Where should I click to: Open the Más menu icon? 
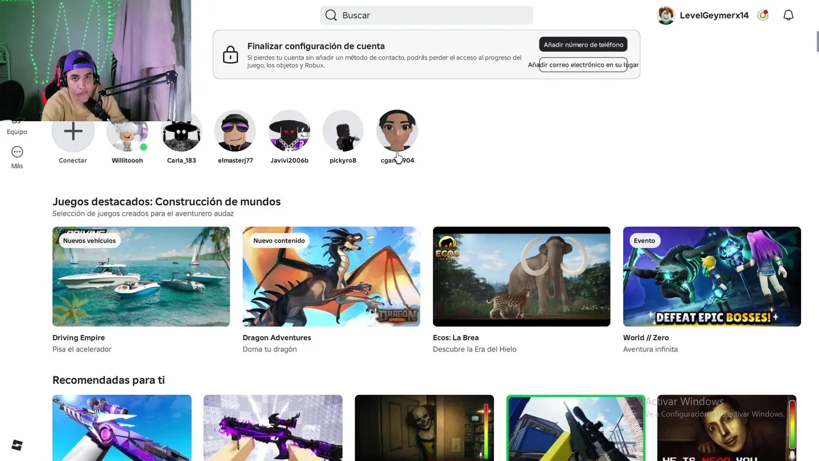(x=17, y=152)
